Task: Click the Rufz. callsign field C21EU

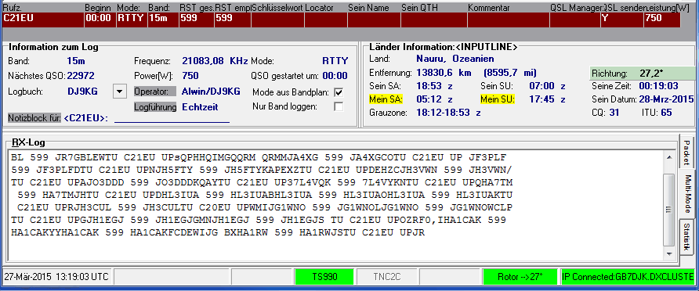Action: coord(43,20)
